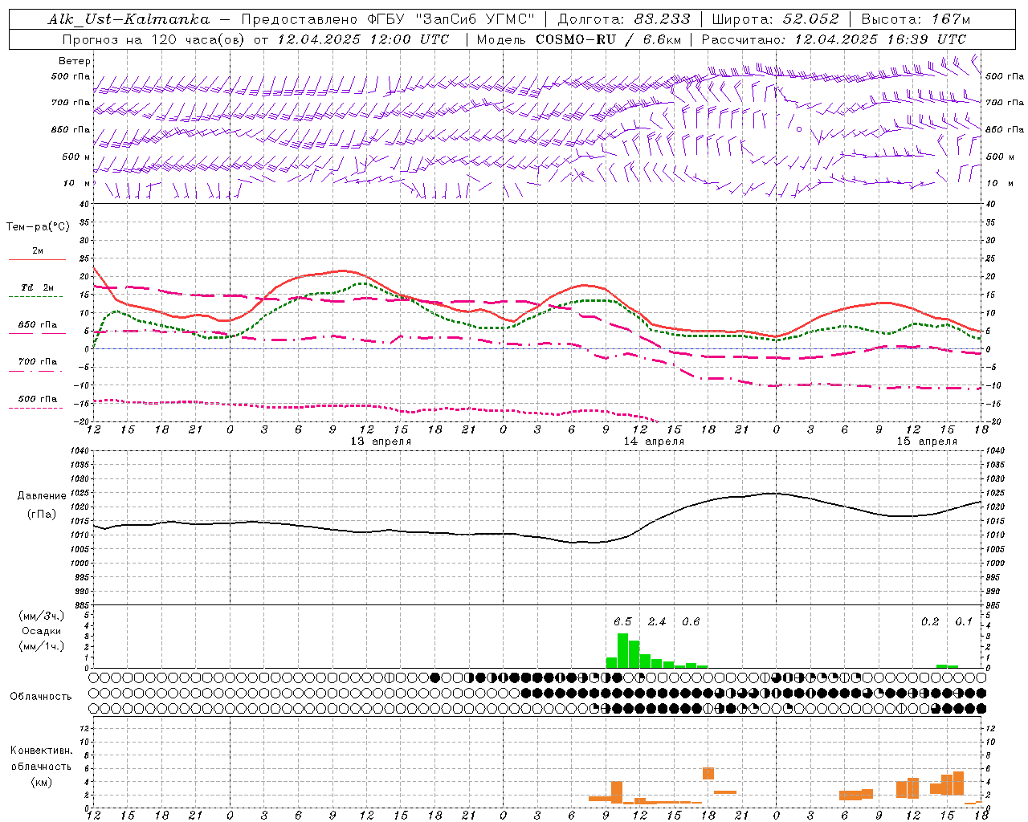This screenshot has width=1028, height=822.
Task: Click the tallest green precipitation bar
Action: pyautogui.click(x=622, y=650)
